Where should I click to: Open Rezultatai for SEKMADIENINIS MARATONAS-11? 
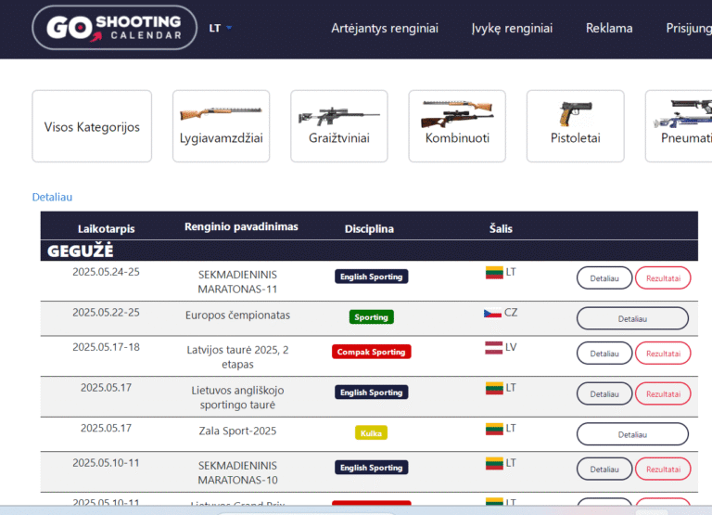coord(663,277)
